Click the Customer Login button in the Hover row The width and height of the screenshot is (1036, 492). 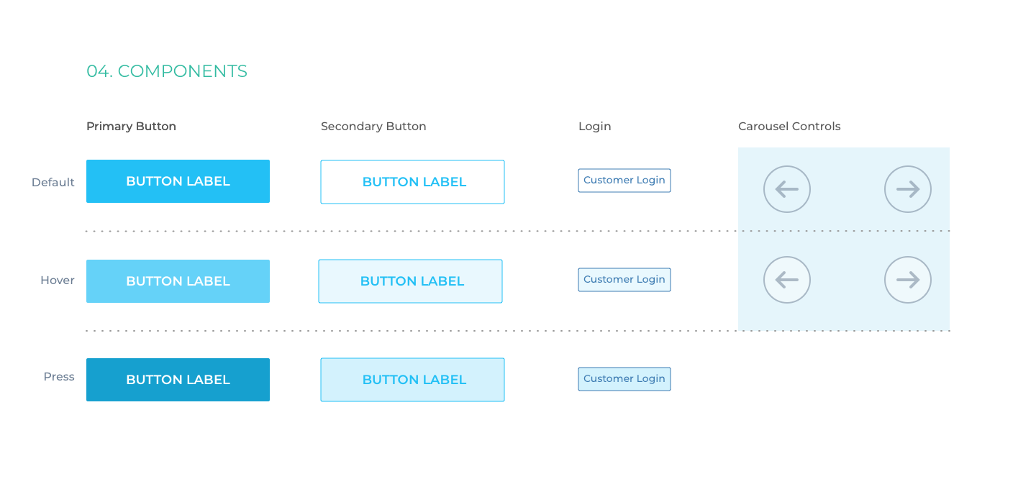pos(624,280)
